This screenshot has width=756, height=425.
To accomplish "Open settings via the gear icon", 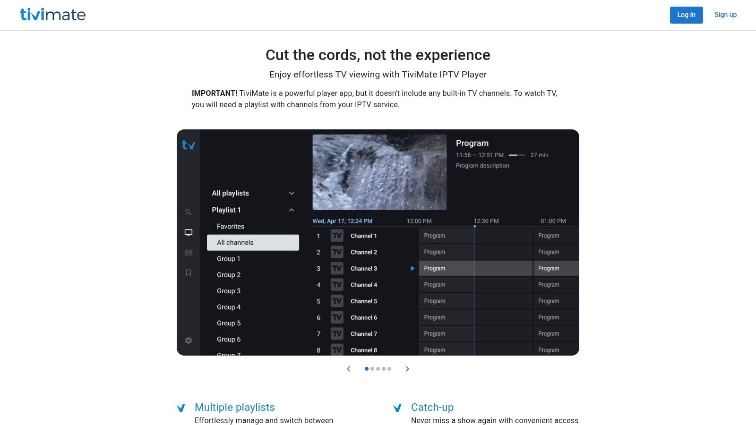I will [189, 340].
